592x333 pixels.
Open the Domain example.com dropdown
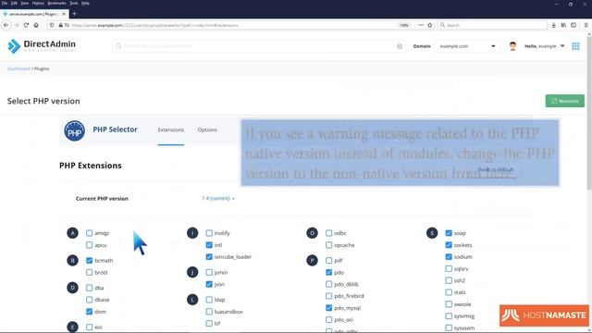[x=467, y=46]
